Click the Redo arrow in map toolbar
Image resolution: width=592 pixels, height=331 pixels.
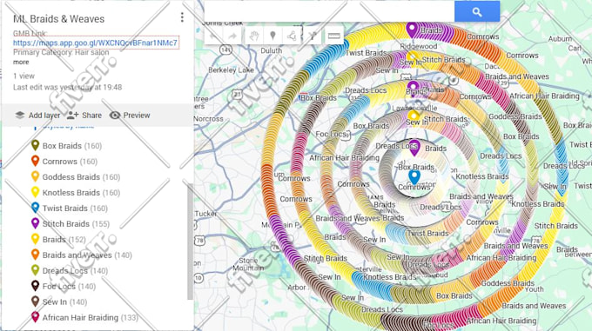pyautogui.click(x=232, y=36)
